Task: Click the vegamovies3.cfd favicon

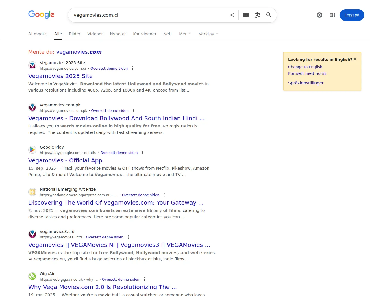Action: pos(32,234)
